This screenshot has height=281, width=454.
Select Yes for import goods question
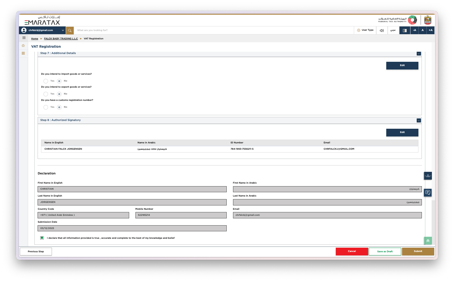(46, 81)
